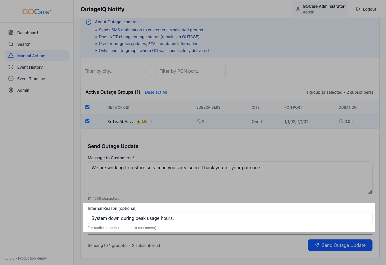
Task: Click the Internal Reason input field
Action: click(230, 218)
